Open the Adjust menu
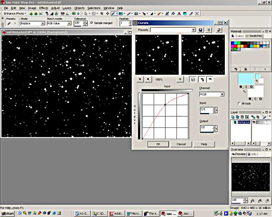Screen dimensions: 272x217 [x=56, y=8]
